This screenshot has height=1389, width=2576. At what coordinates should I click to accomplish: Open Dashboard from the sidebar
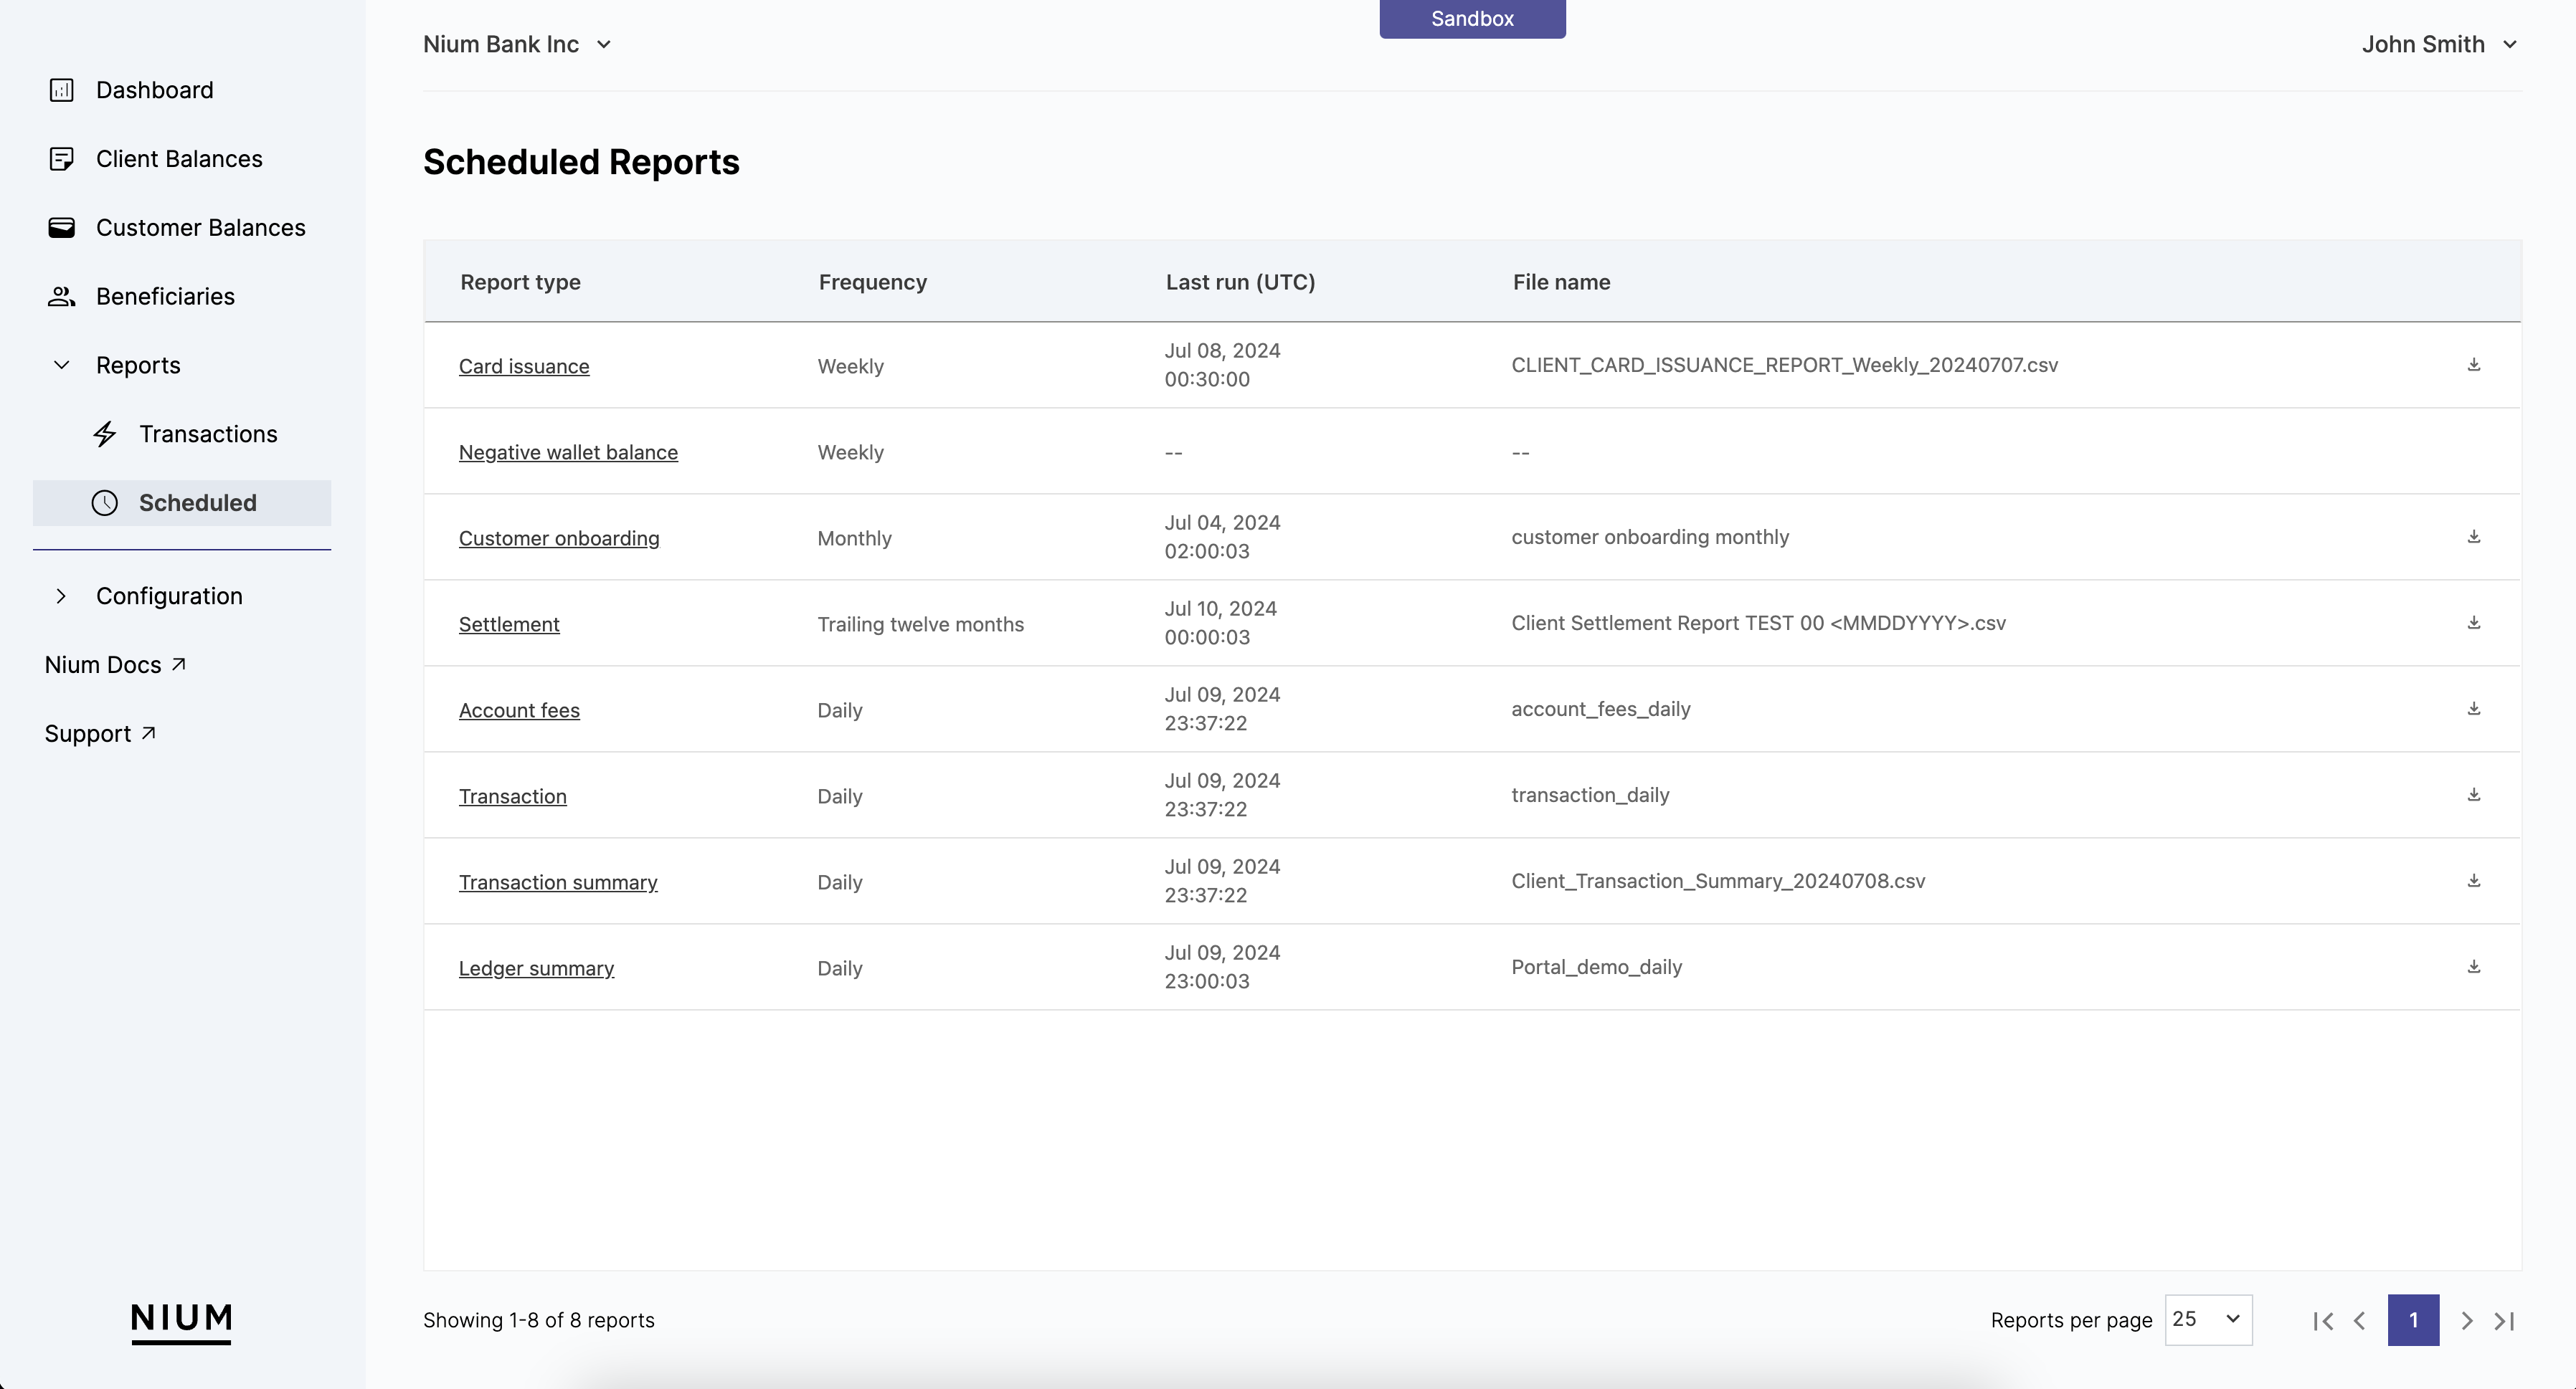[x=155, y=90]
